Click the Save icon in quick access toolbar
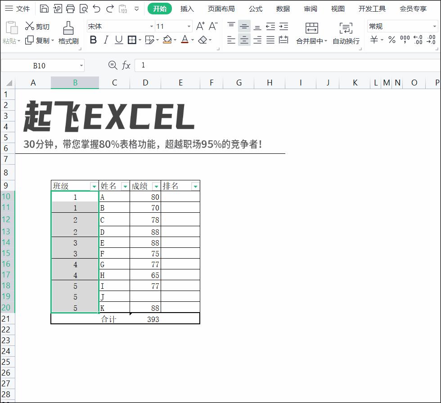 [44, 9]
